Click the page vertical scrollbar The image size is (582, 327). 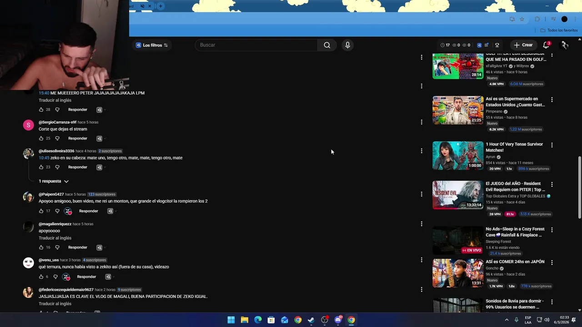[579, 187]
